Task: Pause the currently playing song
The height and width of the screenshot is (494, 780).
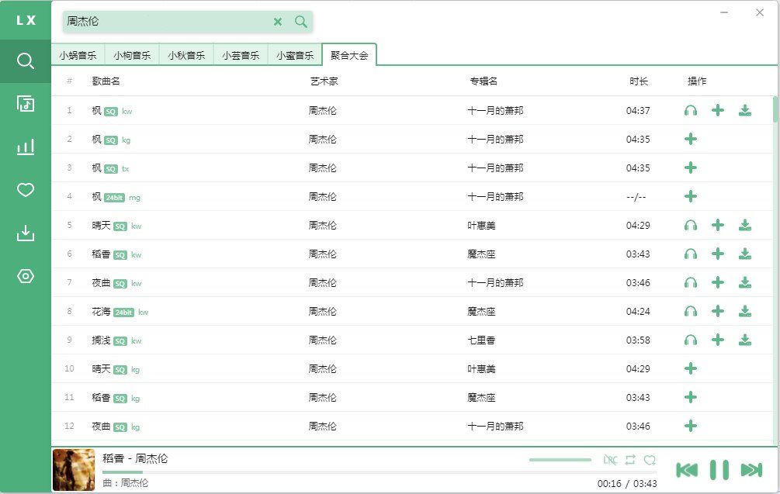Action: point(719,470)
